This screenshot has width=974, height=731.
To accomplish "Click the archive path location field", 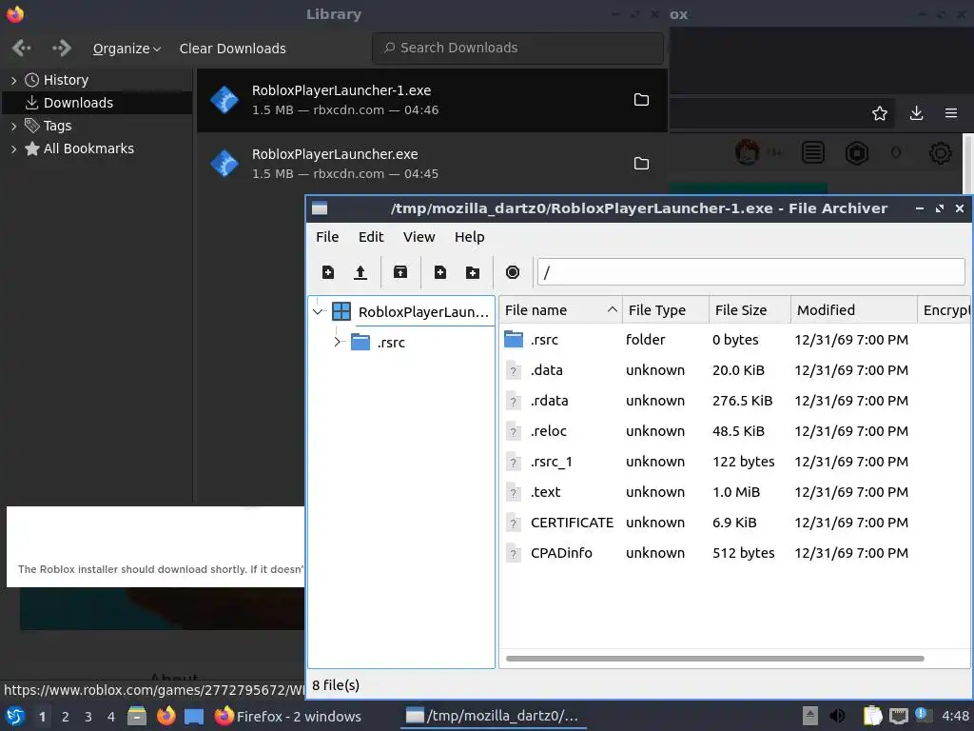I will [x=751, y=272].
